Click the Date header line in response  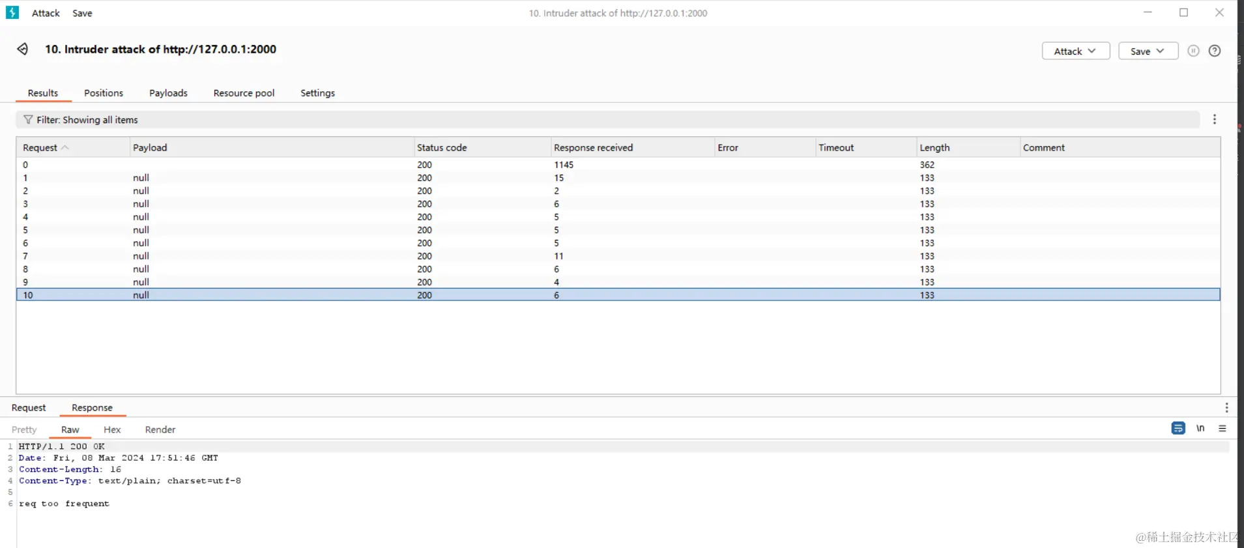coord(119,458)
